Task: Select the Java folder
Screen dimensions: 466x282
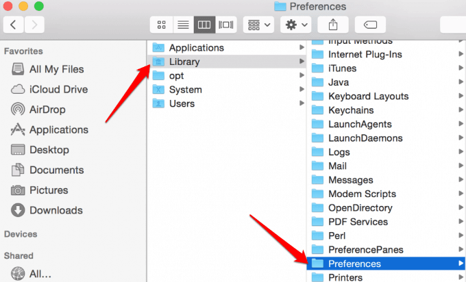Action: 387,82
